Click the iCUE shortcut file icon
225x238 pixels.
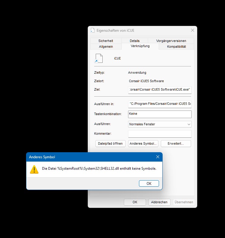click(98, 58)
